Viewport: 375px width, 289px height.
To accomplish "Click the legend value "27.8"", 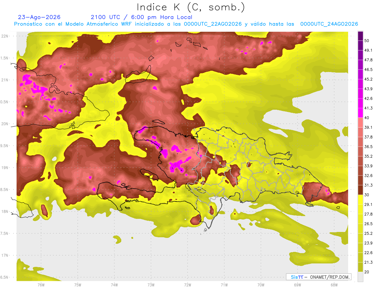I will coord(368,214).
